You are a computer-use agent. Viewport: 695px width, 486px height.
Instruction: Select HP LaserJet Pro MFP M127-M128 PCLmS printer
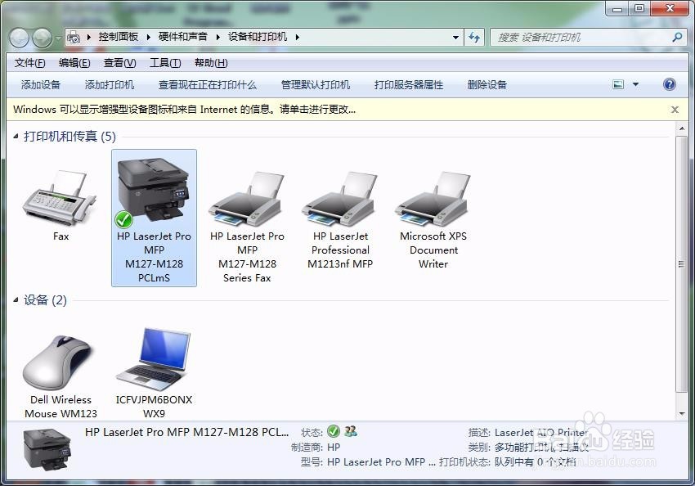154,218
